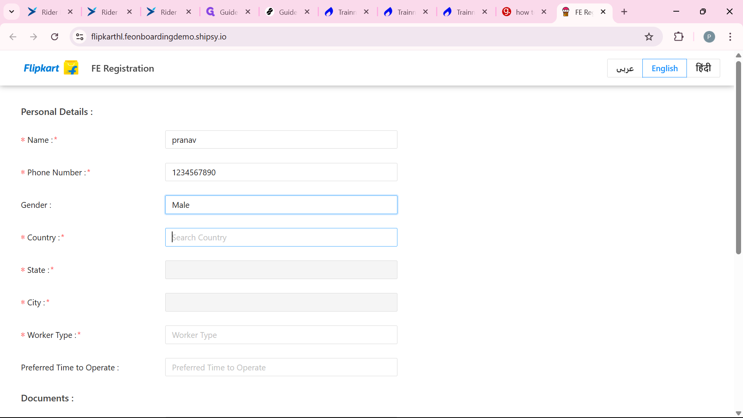Open the Preferred Time to Operate dropdown
This screenshot has width=743, height=418.
[281, 367]
